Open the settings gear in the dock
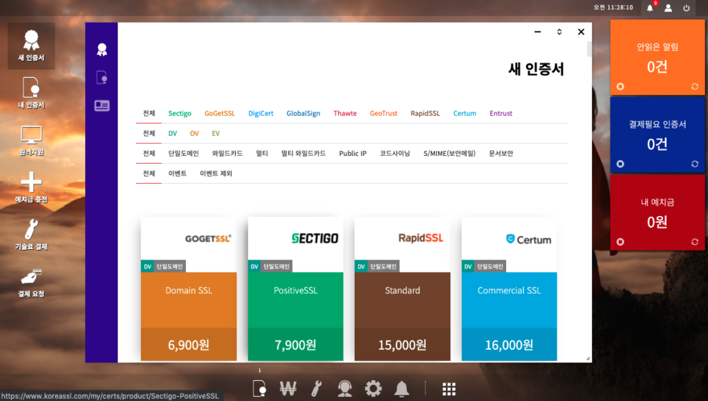The width and height of the screenshot is (708, 401). (373, 389)
